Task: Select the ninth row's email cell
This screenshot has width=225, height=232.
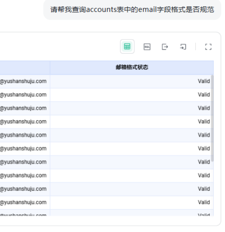Action: (x=23, y=189)
